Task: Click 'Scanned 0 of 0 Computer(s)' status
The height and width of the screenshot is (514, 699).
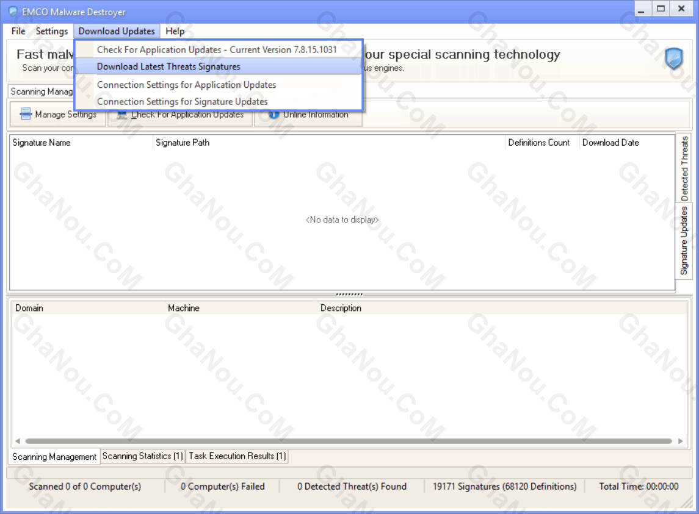Action: coord(85,487)
